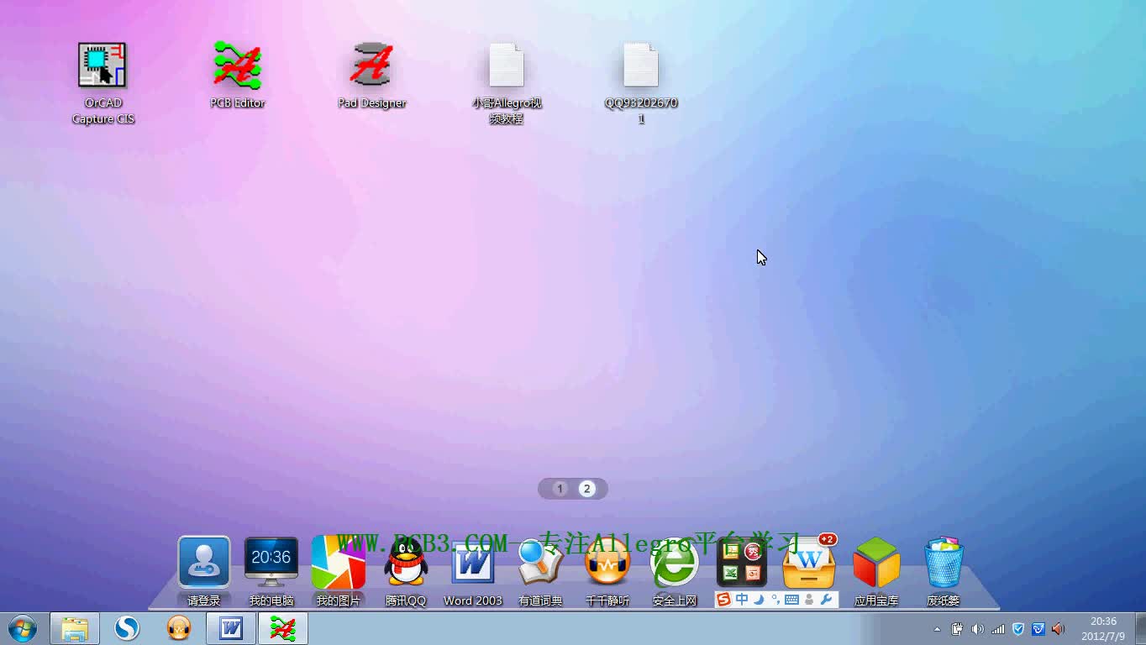Click the Show Desktop button at taskbar end

pos(1139,629)
